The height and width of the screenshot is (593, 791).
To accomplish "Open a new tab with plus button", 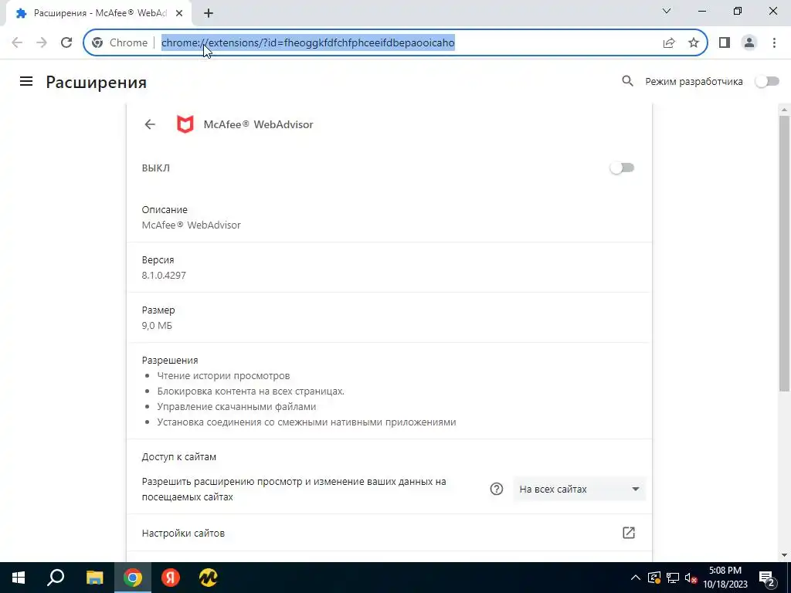I will 209,13.
